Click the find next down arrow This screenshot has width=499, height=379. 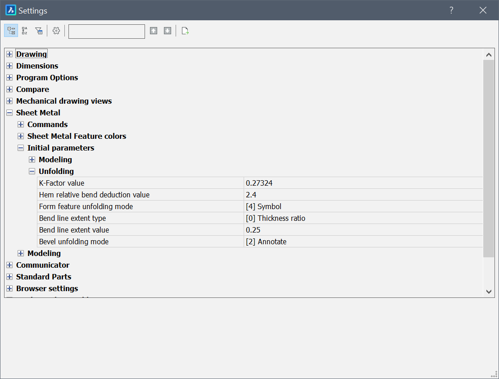(168, 31)
